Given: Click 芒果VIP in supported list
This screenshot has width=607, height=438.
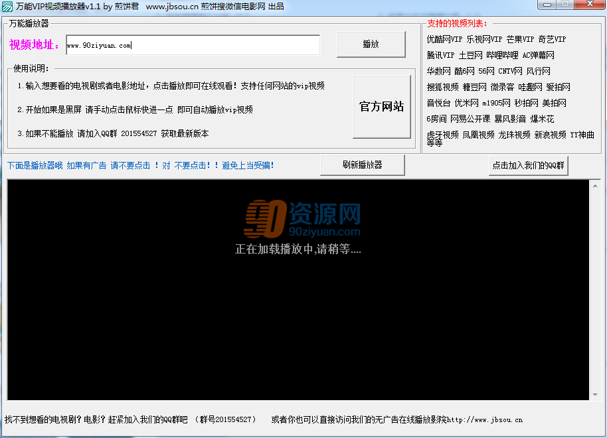Looking at the screenshot, I should (x=520, y=39).
